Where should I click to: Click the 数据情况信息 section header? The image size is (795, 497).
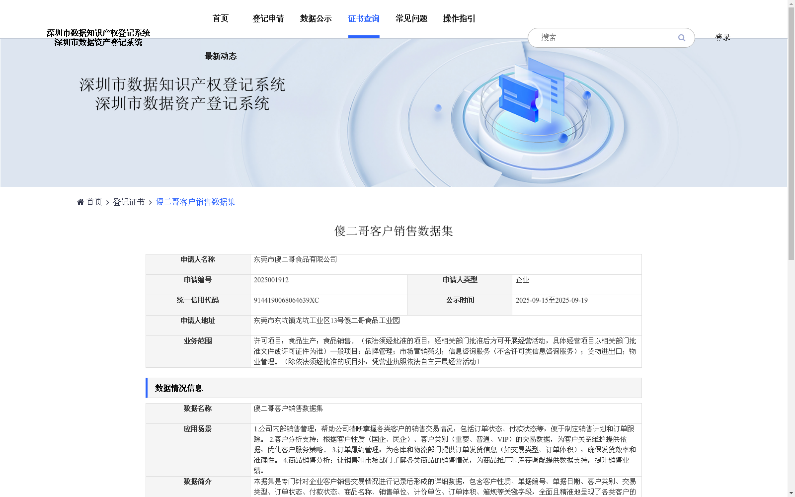pyautogui.click(x=394, y=388)
